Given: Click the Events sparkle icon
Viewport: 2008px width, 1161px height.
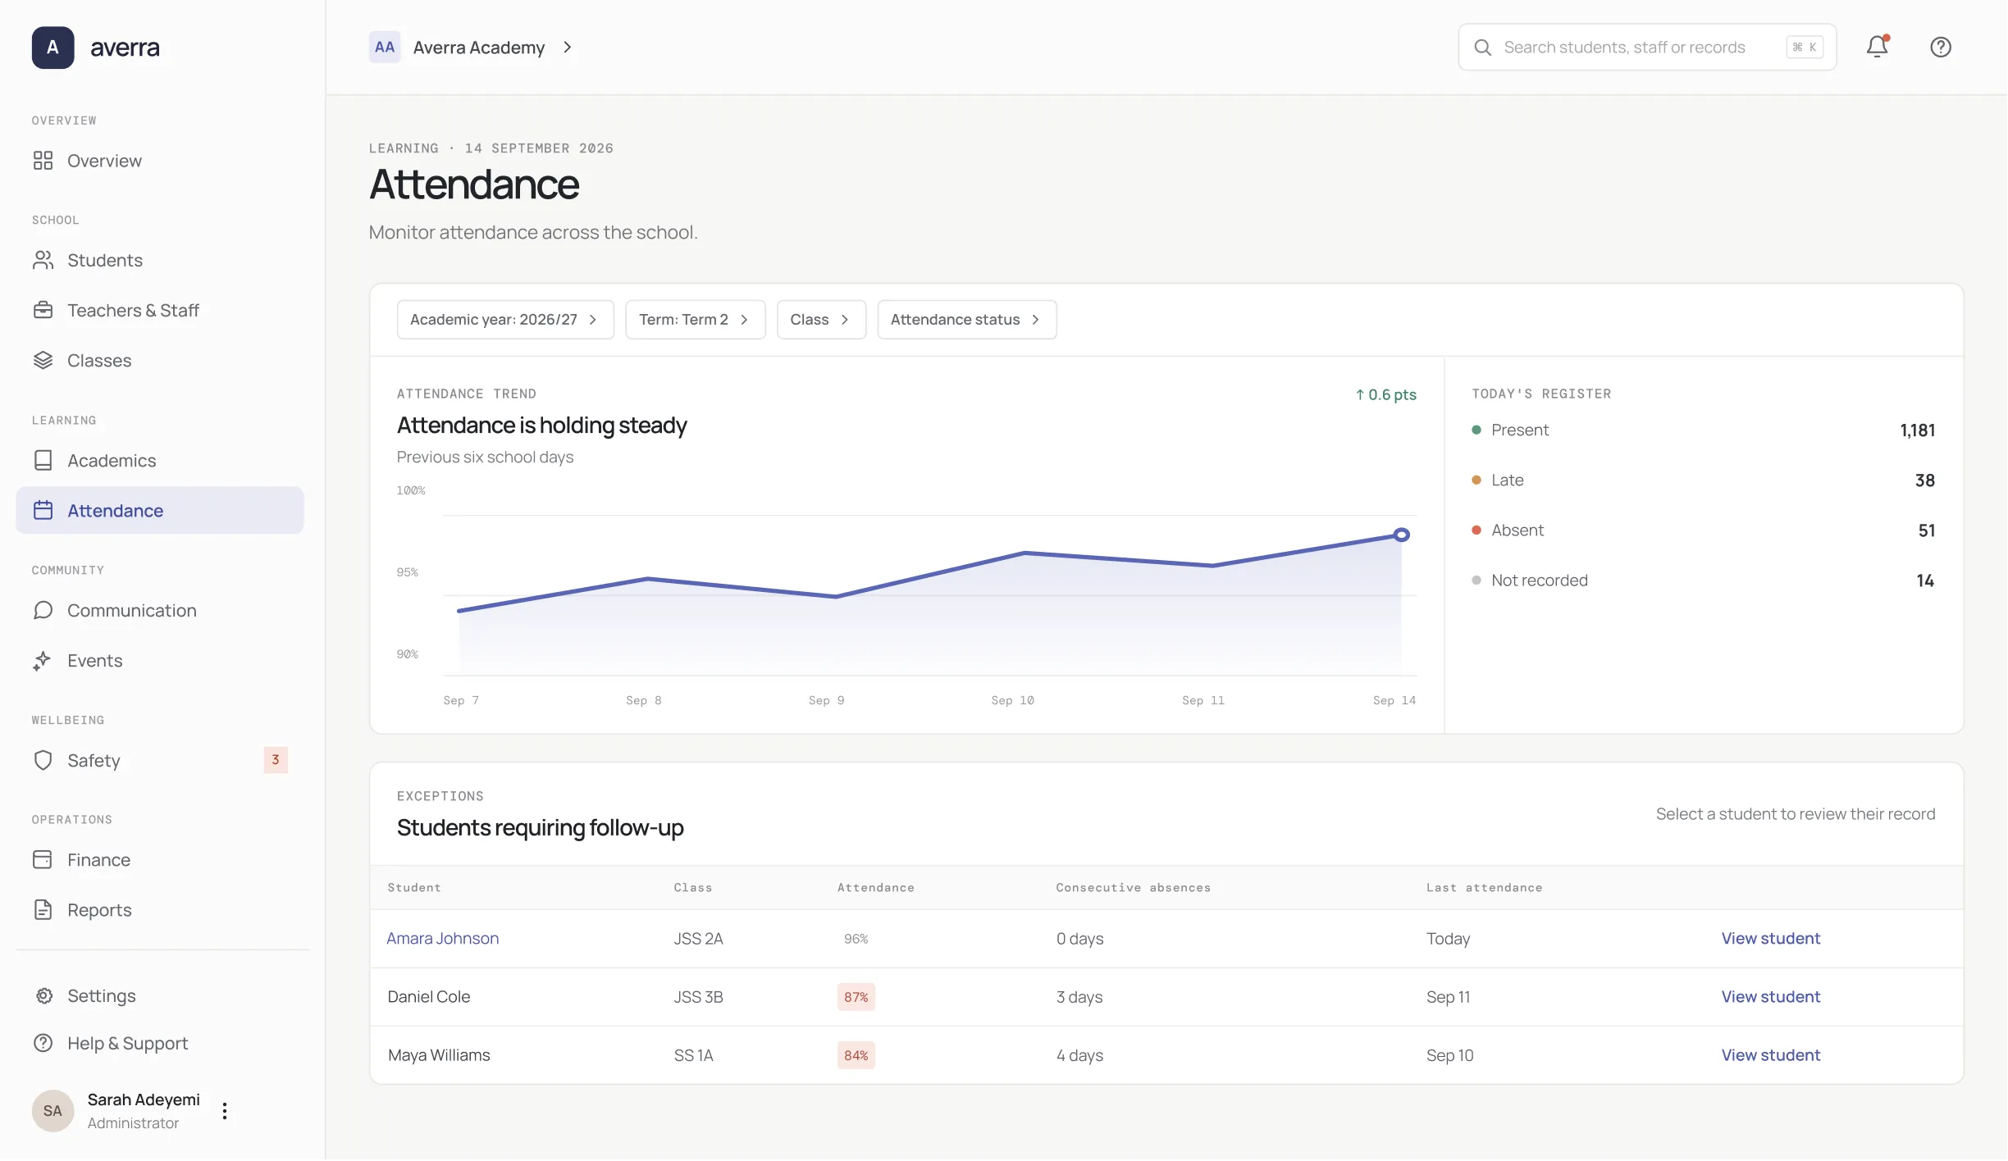Looking at the screenshot, I should [x=43, y=660].
